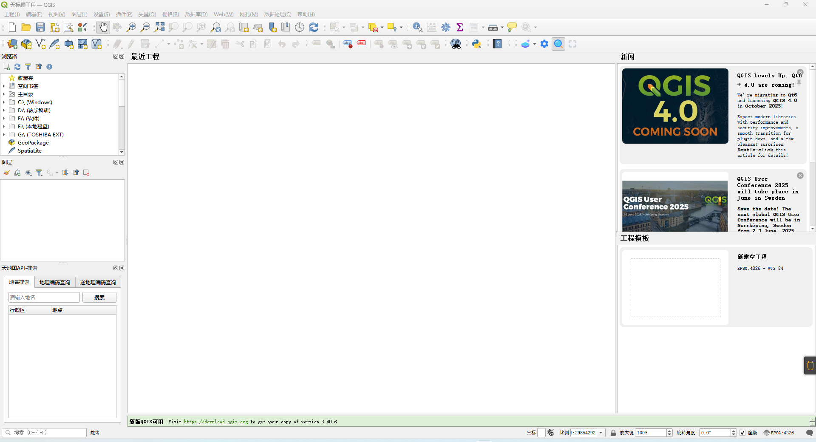The width and height of the screenshot is (816, 442).
Task: Open the 图层(L) menu
Action: tap(79, 14)
